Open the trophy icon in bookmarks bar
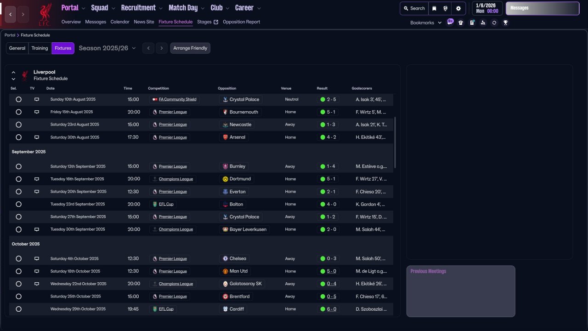This screenshot has width=588, height=331. (x=505, y=23)
